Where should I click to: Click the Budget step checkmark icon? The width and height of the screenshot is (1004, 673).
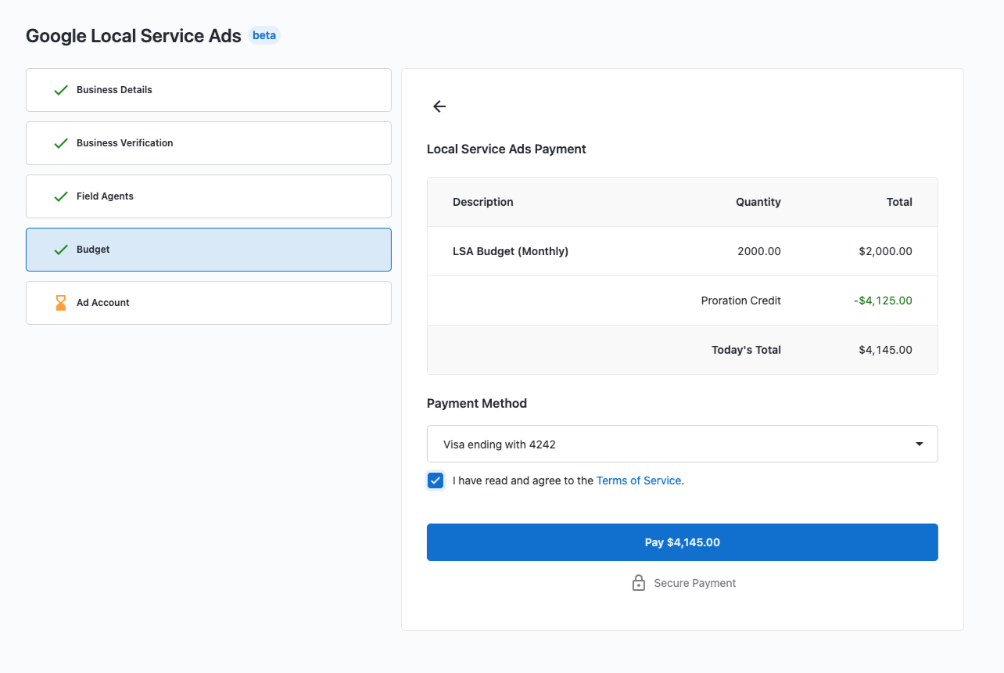coord(61,250)
